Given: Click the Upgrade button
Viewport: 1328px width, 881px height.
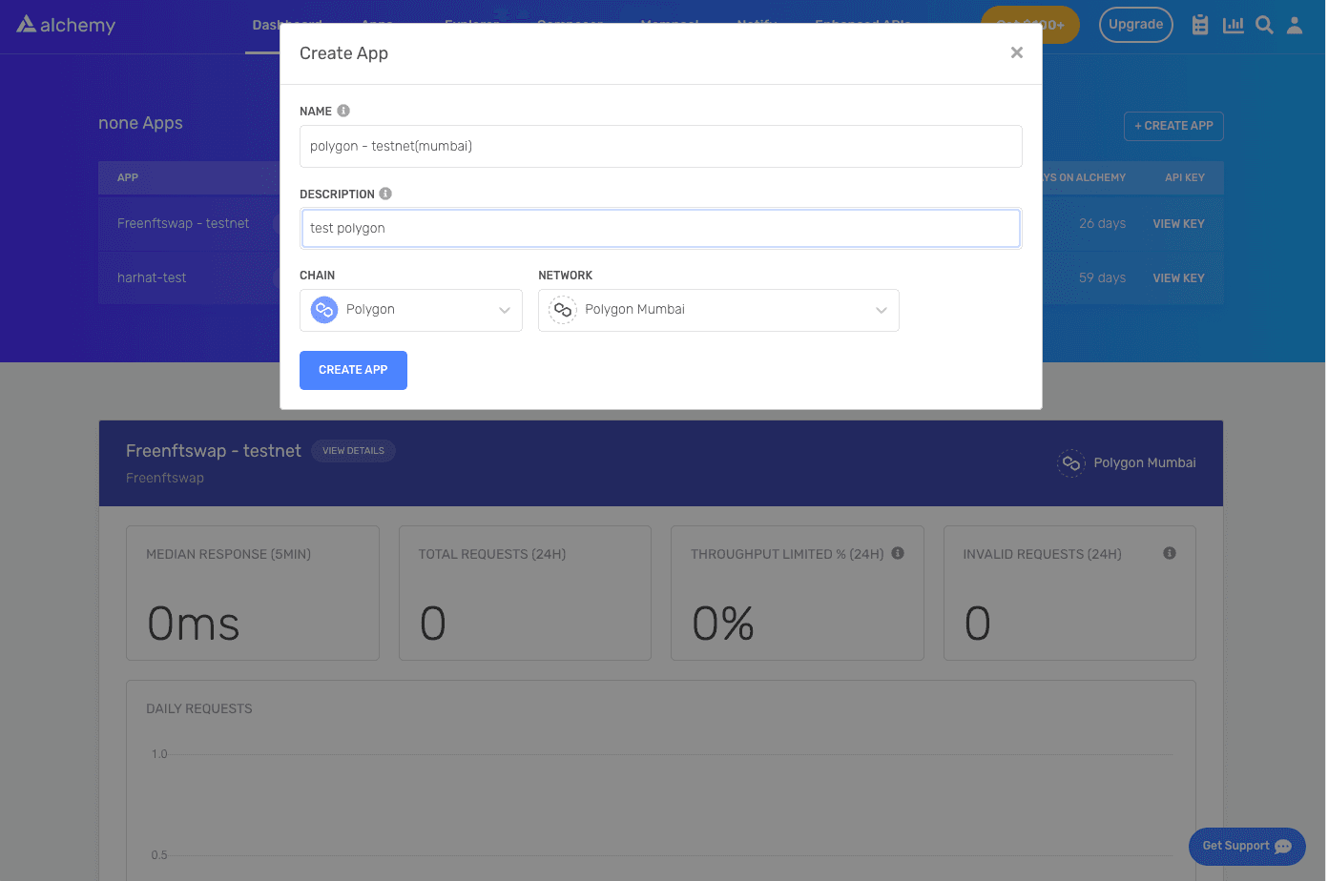Looking at the screenshot, I should click(1135, 25).
